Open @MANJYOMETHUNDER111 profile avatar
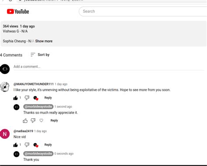The width and height of the screenshot is (207, 166). (x=5, y=87)
